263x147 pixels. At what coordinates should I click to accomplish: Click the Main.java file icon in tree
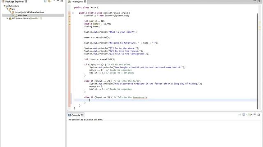(x=16, y=15)
